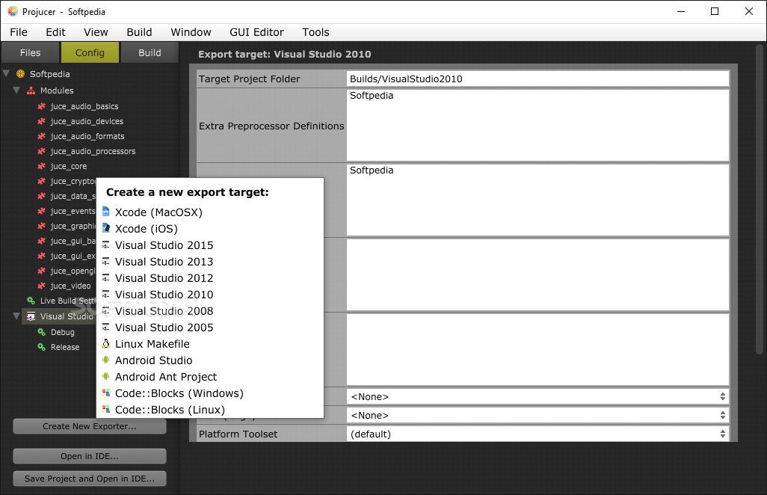Click the Android Ant Project robot icon
The image size is (767, 495).
pos(105,377)
